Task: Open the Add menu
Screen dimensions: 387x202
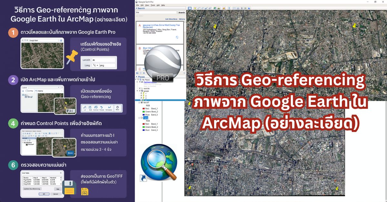Action: (158, 5)
